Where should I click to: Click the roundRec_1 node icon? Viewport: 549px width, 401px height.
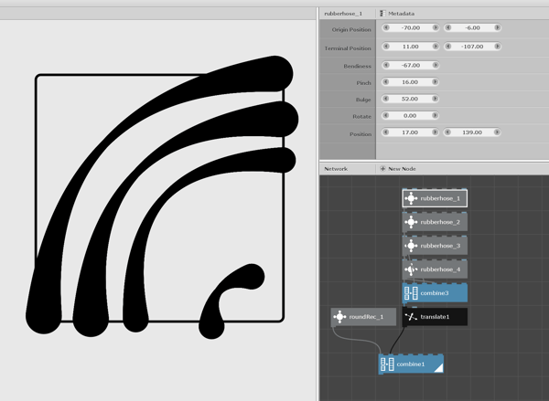point(339,317)
